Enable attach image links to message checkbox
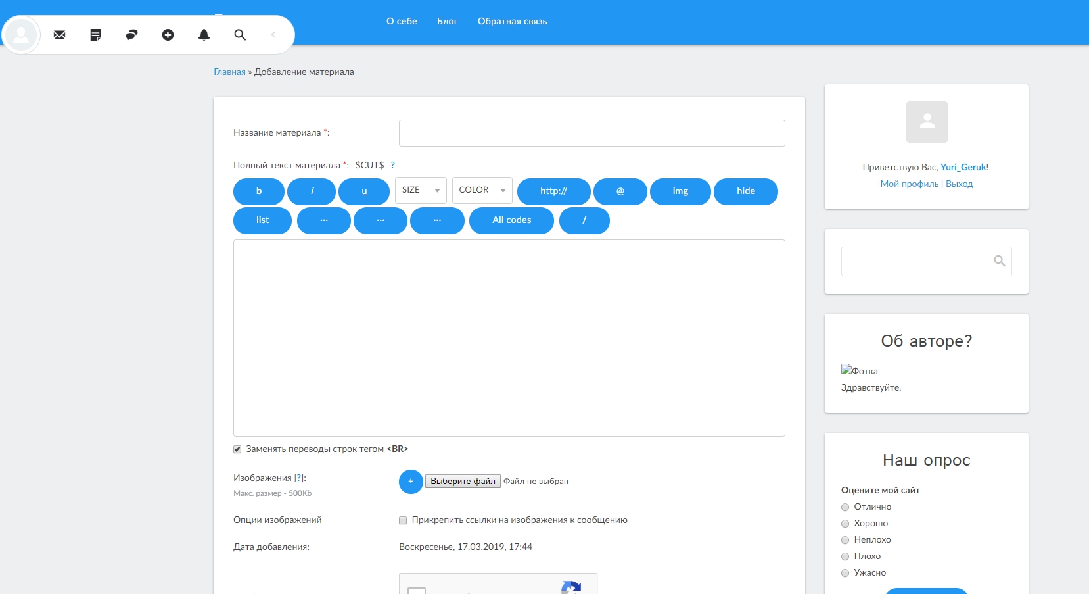Screen dimensions: 1089x594 click(403, 520)
